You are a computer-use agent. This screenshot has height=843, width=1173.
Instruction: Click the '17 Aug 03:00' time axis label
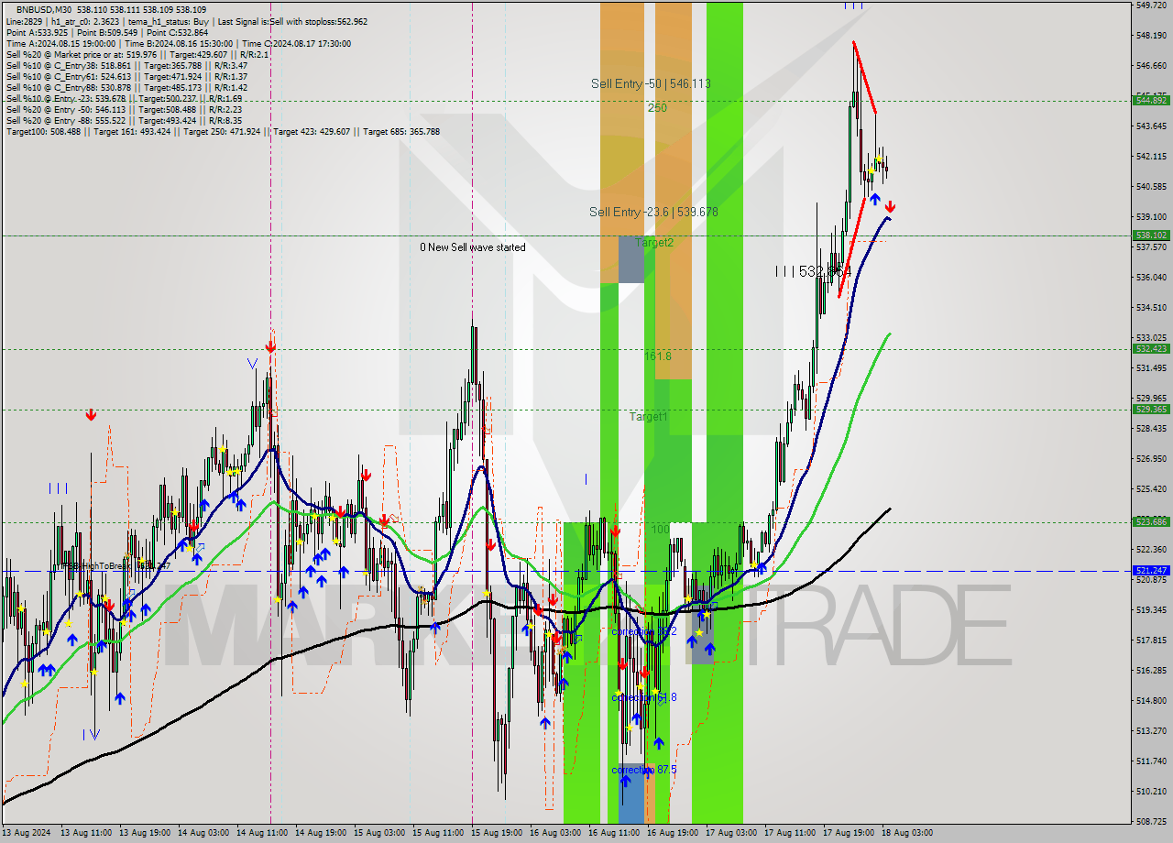(731, 833)
